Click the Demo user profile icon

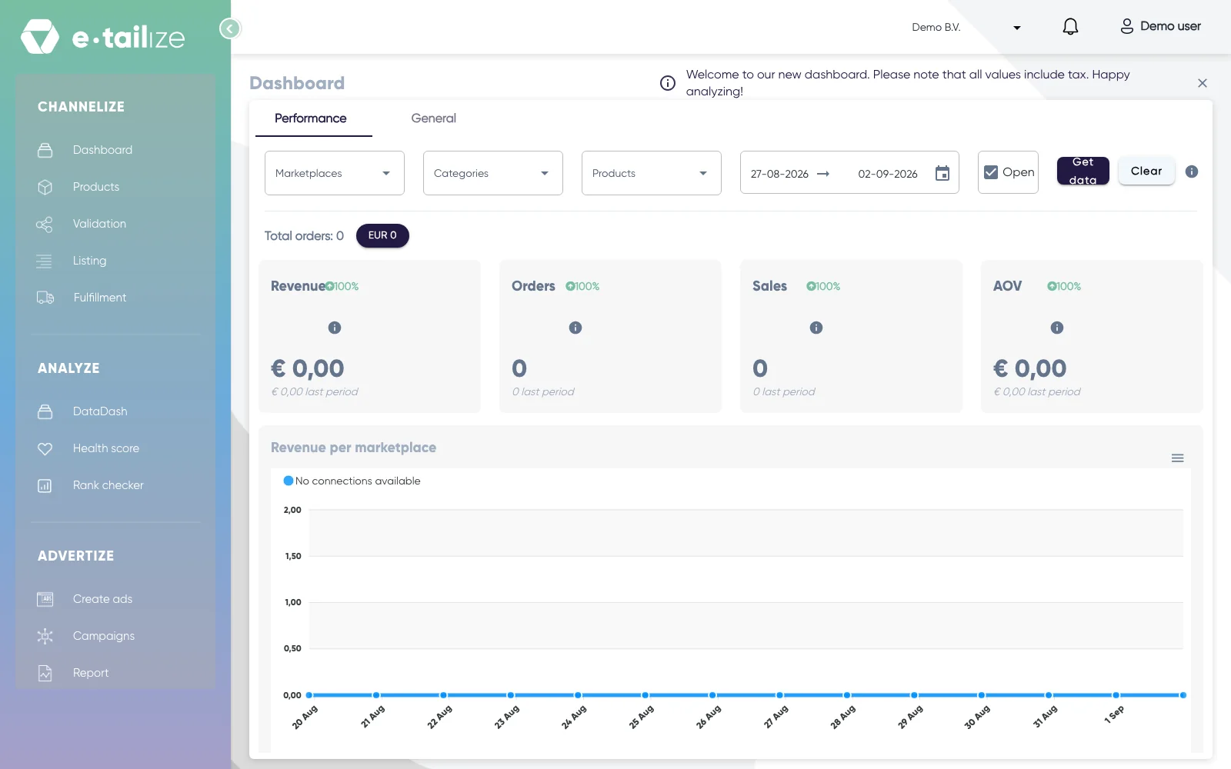tap(1126, 27)
